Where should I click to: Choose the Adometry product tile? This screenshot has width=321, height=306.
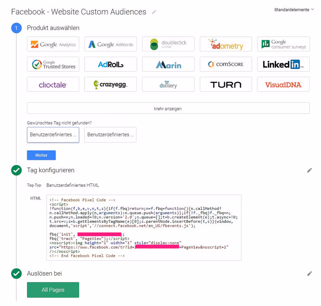[226, 44]
